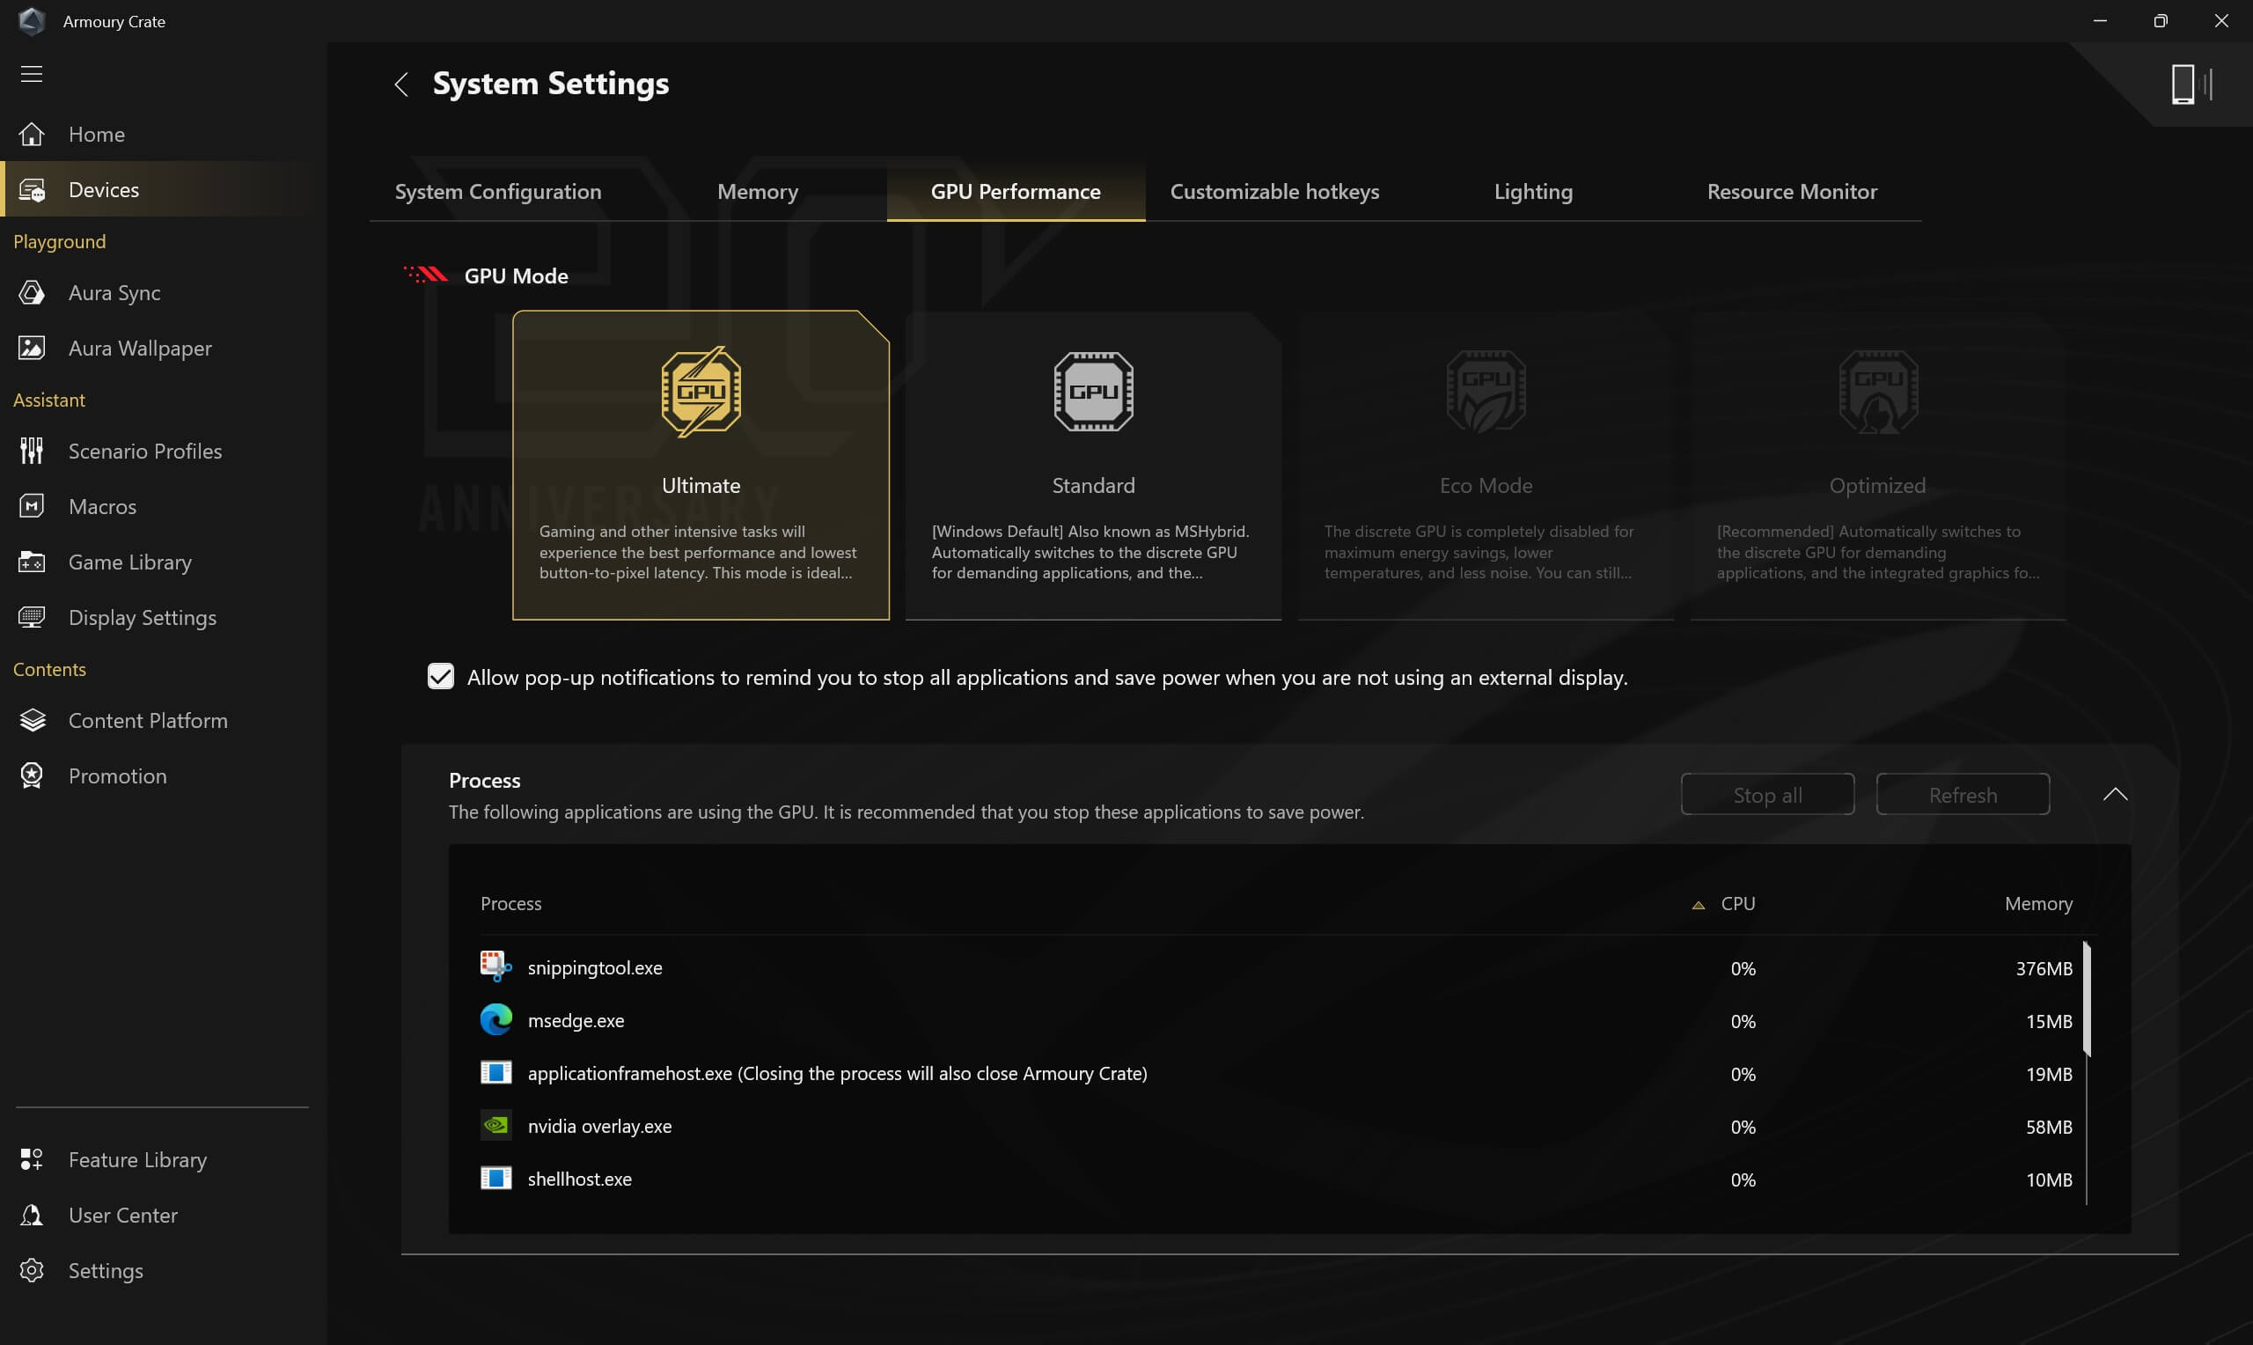
Task: Select the snippingtool.exe process name
Action: pyautogui.click(x=595, y=968)
